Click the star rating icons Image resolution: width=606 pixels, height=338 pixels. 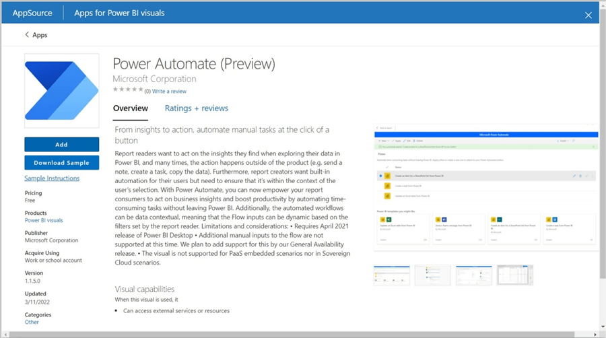128,90
